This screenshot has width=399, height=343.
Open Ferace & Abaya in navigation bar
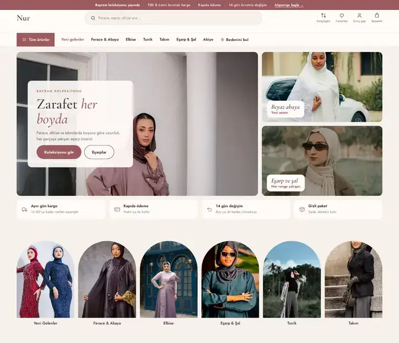[x=105, y=40]
